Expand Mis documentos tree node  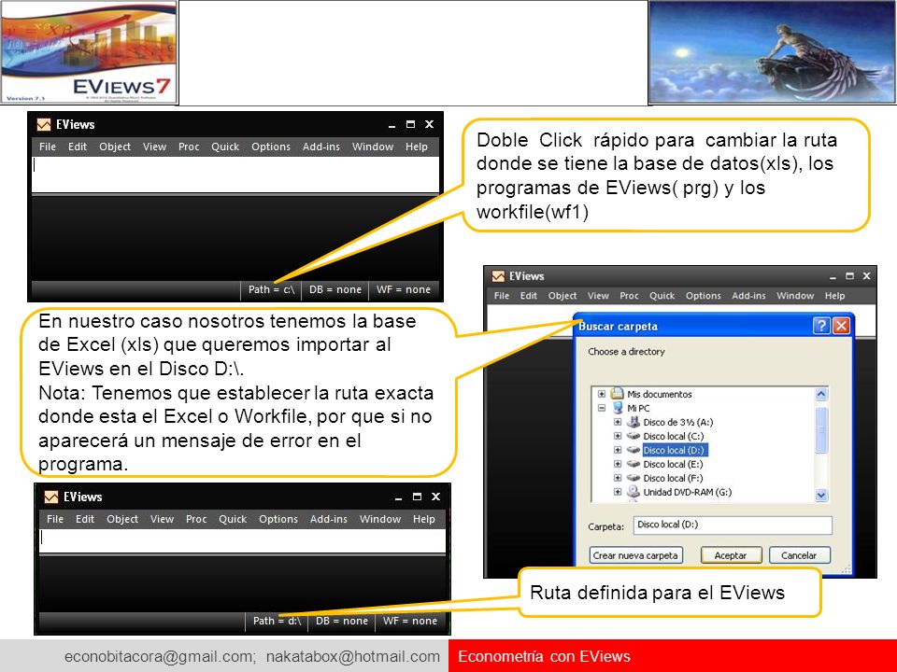click(601, 394)
